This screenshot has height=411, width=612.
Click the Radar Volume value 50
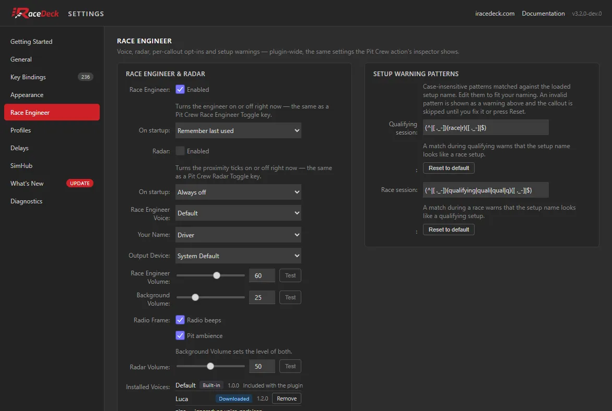pyautogui.click(x=262, y=366)
